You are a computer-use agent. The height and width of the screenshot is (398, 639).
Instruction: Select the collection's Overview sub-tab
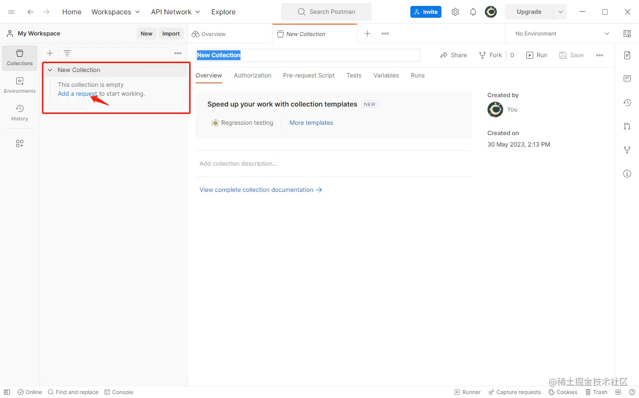[209, 75]
